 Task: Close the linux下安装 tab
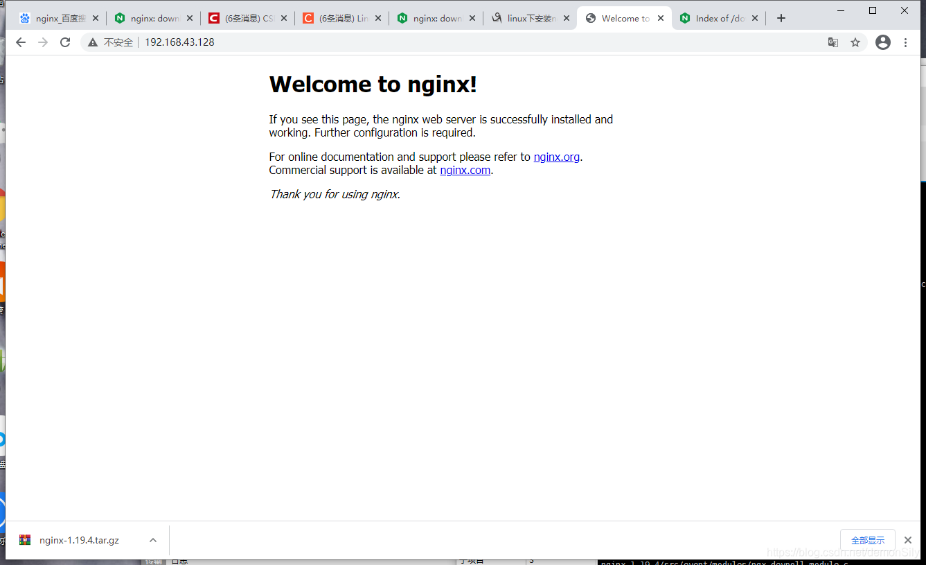pos(567,19)
